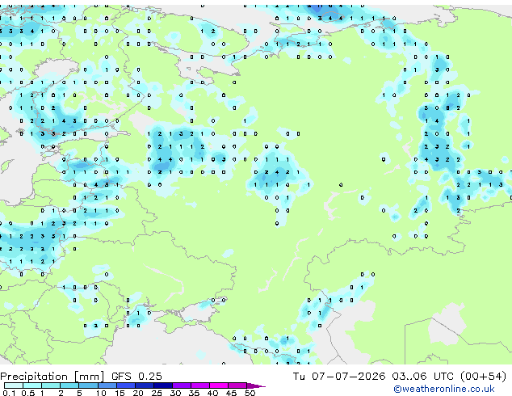Select the 1–2 mm legend color swatch

click(51, 385)
